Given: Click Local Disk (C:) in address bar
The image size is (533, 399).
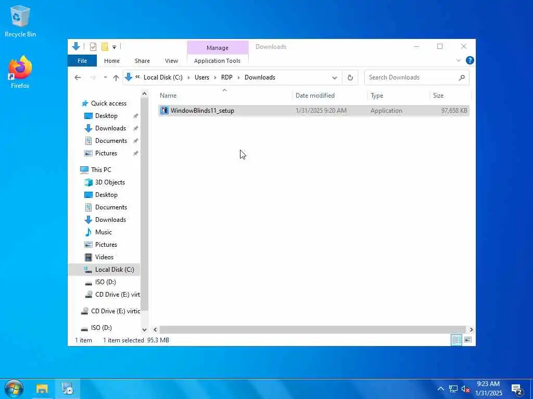Looking at the screenshot, I should click(163, 77).
